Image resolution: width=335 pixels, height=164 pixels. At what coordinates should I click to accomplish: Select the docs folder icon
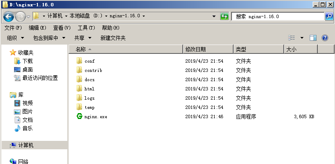click(79, 79)
